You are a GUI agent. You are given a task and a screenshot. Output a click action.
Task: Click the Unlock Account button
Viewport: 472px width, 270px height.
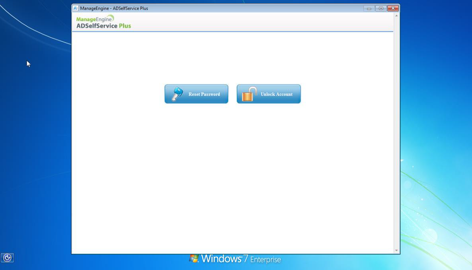269,94
